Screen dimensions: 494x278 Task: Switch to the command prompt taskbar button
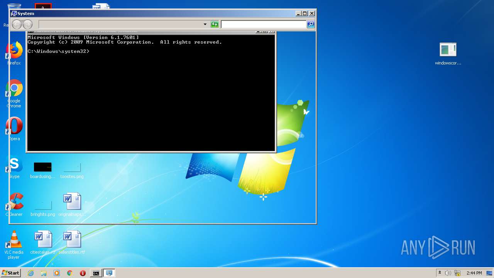(96, 273)
